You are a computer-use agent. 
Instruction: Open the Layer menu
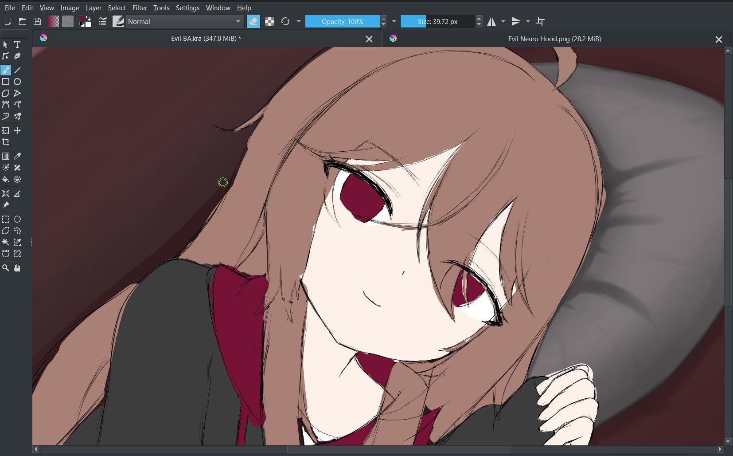(94, 8)
